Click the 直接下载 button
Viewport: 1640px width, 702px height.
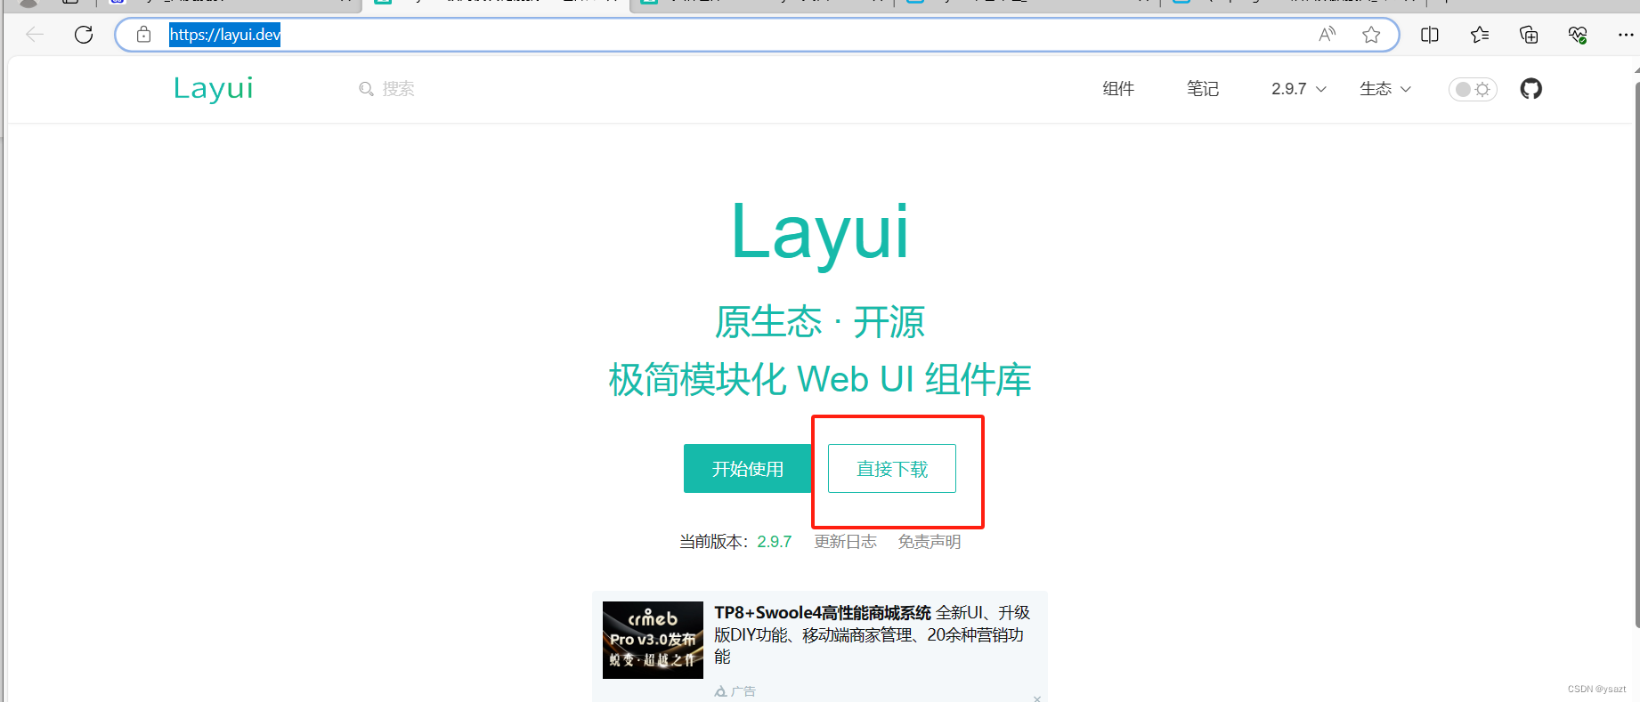[x=892, y=468]
